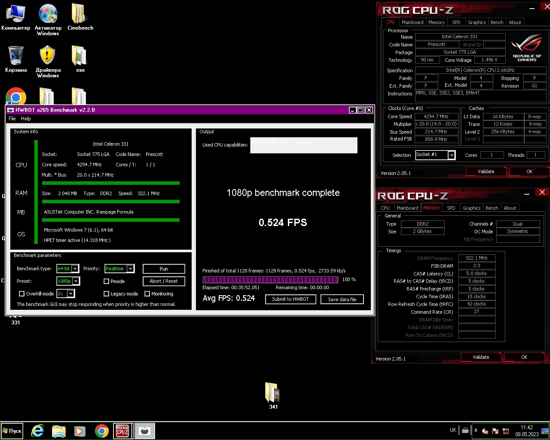The width and height of the screenshot is (550, 440).
Task: Select Bench tab in upper CPU-Z window
Action: [x=497, y=22]
